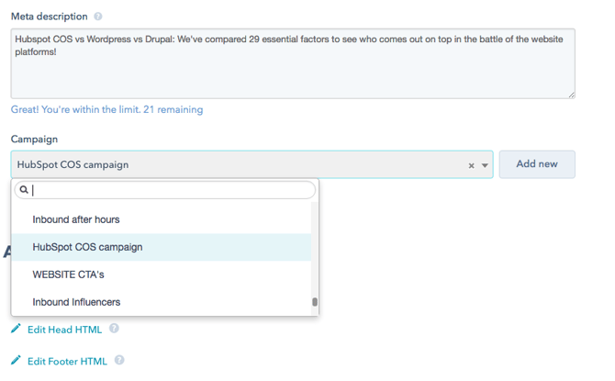This screenshot has width=615, height=381.
Task: Open the help tooltip for Edit Head HTML
Action: pos(115,329)
